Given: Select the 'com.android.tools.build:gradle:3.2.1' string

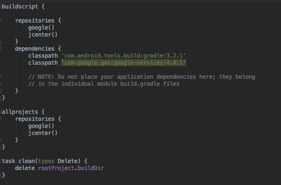Looking at the screenshot, I should pos(124,56).
